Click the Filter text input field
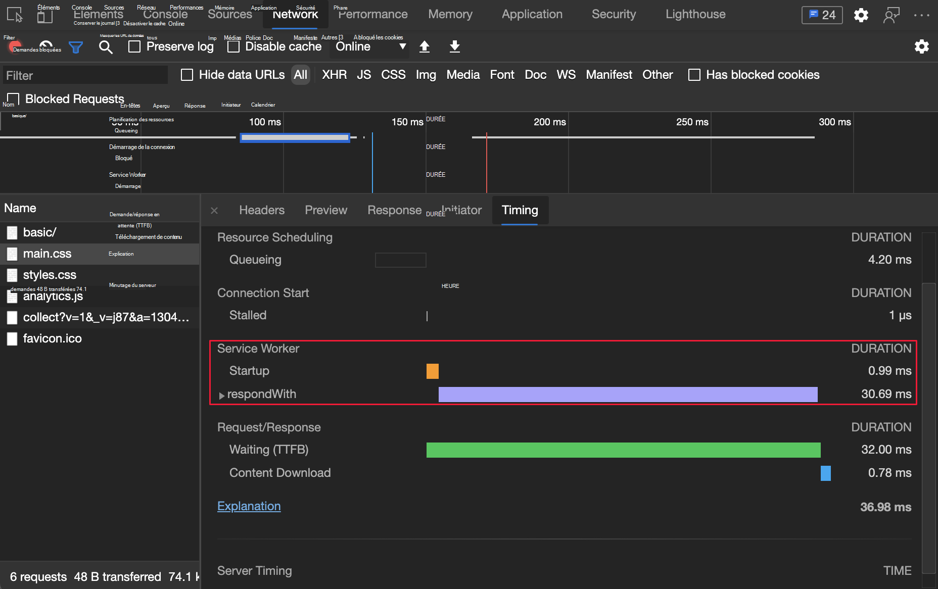 tap(85, 76)
